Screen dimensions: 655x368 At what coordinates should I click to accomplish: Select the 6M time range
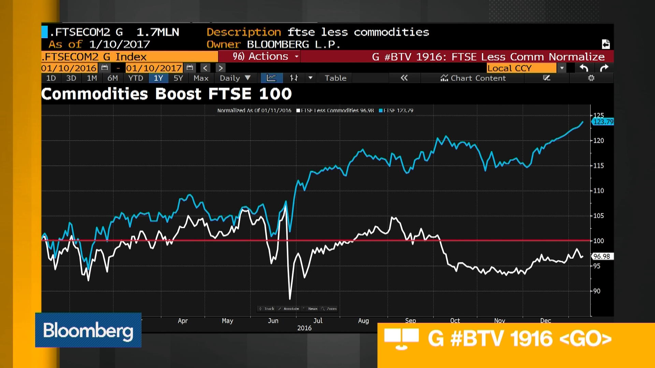tap(113, 78)
